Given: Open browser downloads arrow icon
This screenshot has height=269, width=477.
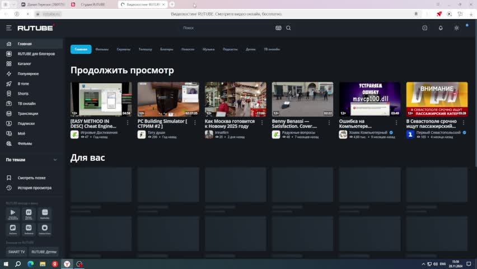Looking at the screenshot, I should [471, 14].
